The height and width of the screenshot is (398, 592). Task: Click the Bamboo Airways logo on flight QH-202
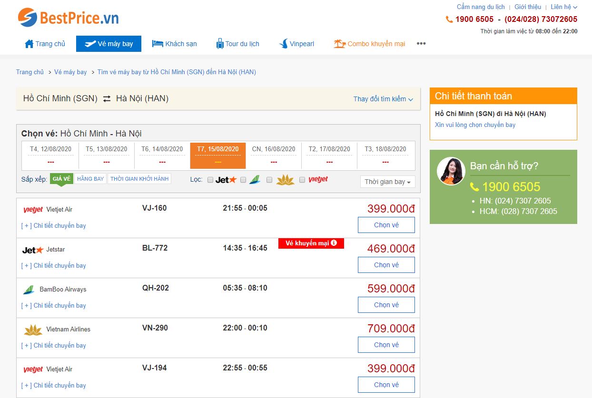pos(29,290)
